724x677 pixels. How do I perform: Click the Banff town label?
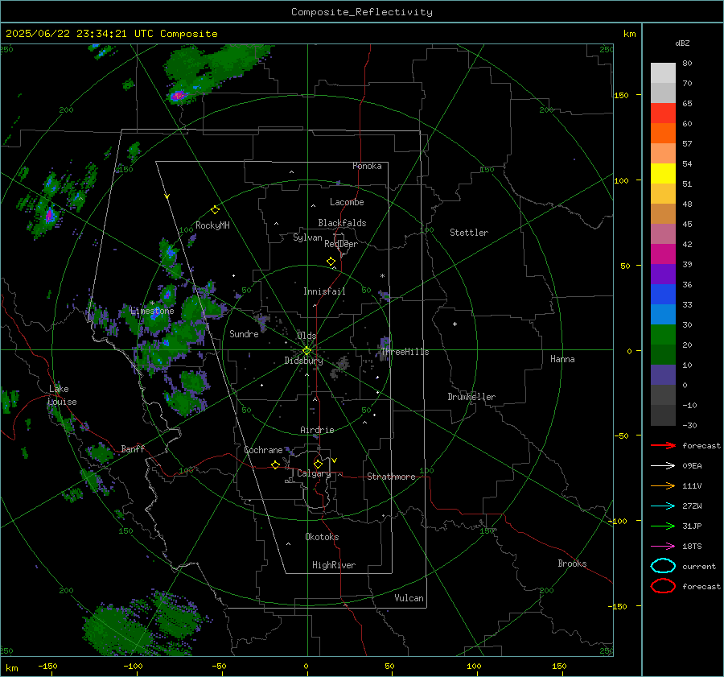click(133, 448)
